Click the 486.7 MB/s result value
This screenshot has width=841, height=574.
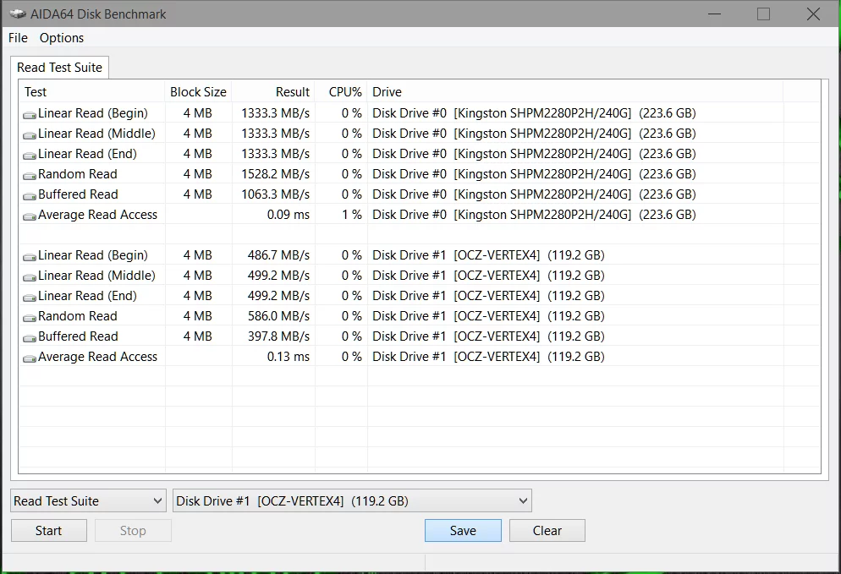278,255
